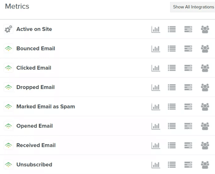215x174 pixels.
Task: Open bar chart icon for Unsubscribed
Action: [156, 165]
